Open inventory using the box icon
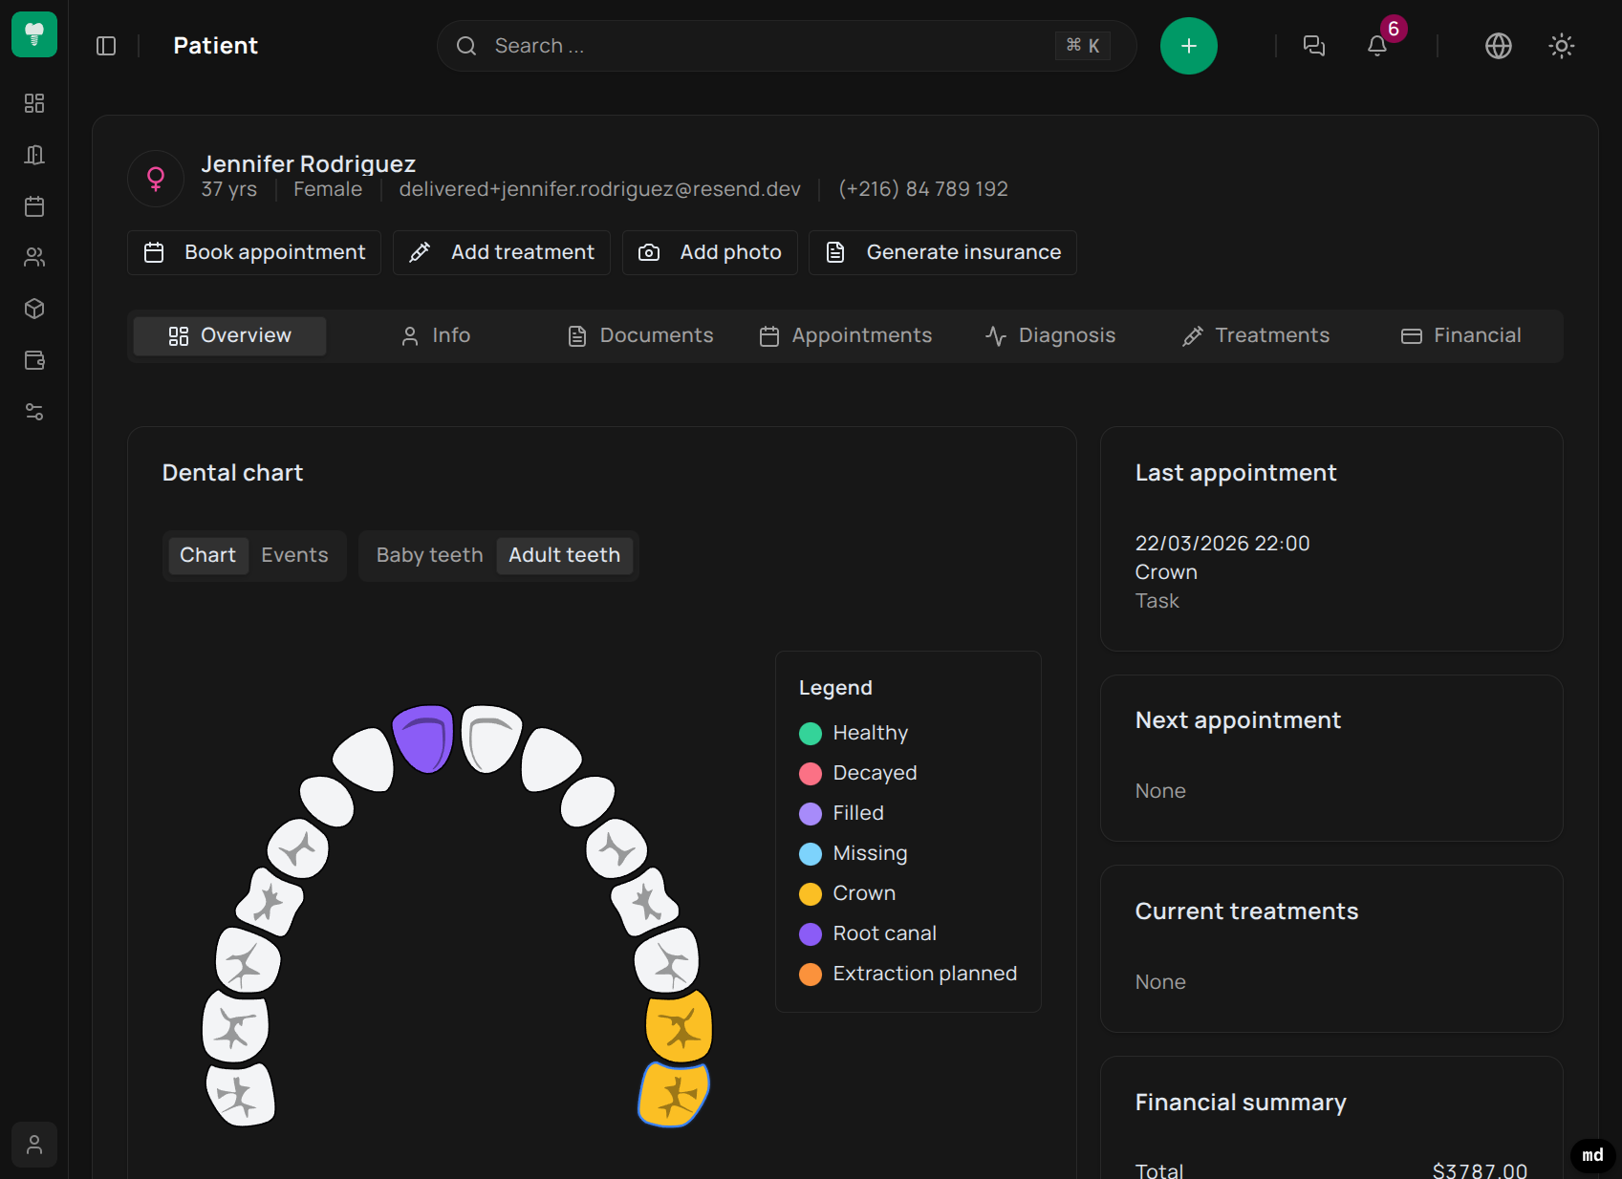The width and height of the screenshot is (1622, 1179). 34,309
